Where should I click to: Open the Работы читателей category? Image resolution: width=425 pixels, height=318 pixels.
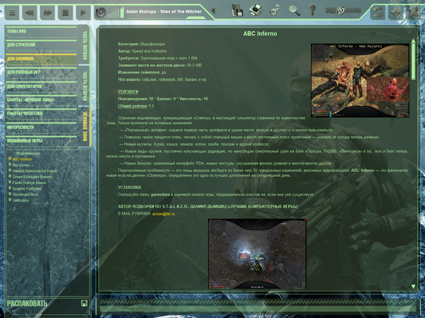(x=41, y=114)
